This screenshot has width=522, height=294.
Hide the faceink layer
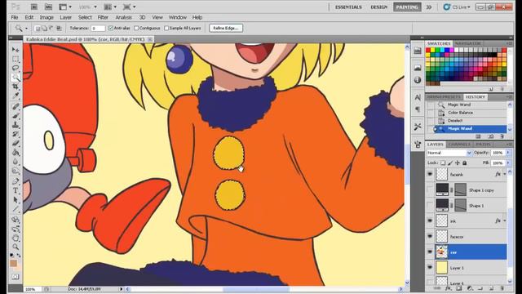pos(430,174)
